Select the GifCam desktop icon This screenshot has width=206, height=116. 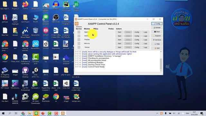(x=46, y=32)
